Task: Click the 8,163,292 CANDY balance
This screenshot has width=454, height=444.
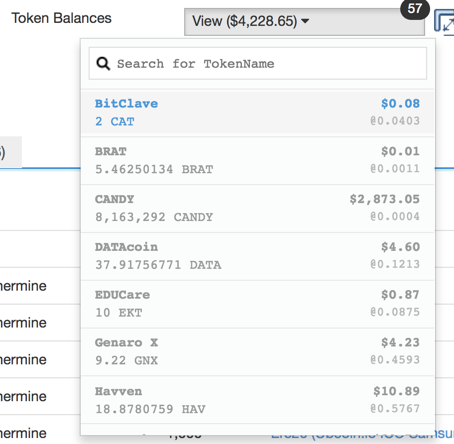Action: tap(154, 217)
